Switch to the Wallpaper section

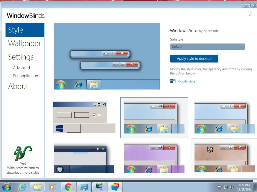click(x=25, y=43)
